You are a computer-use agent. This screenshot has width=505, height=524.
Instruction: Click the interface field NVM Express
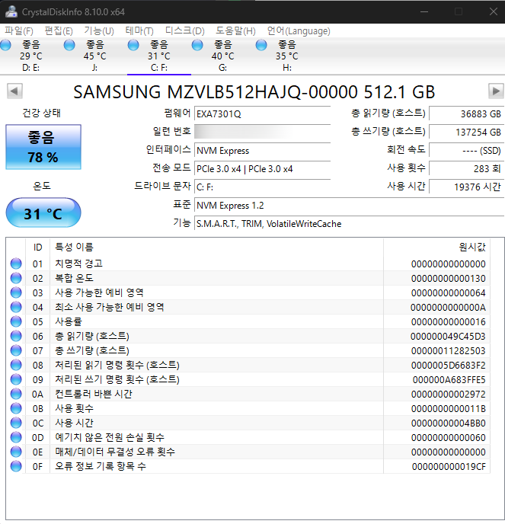262,150
